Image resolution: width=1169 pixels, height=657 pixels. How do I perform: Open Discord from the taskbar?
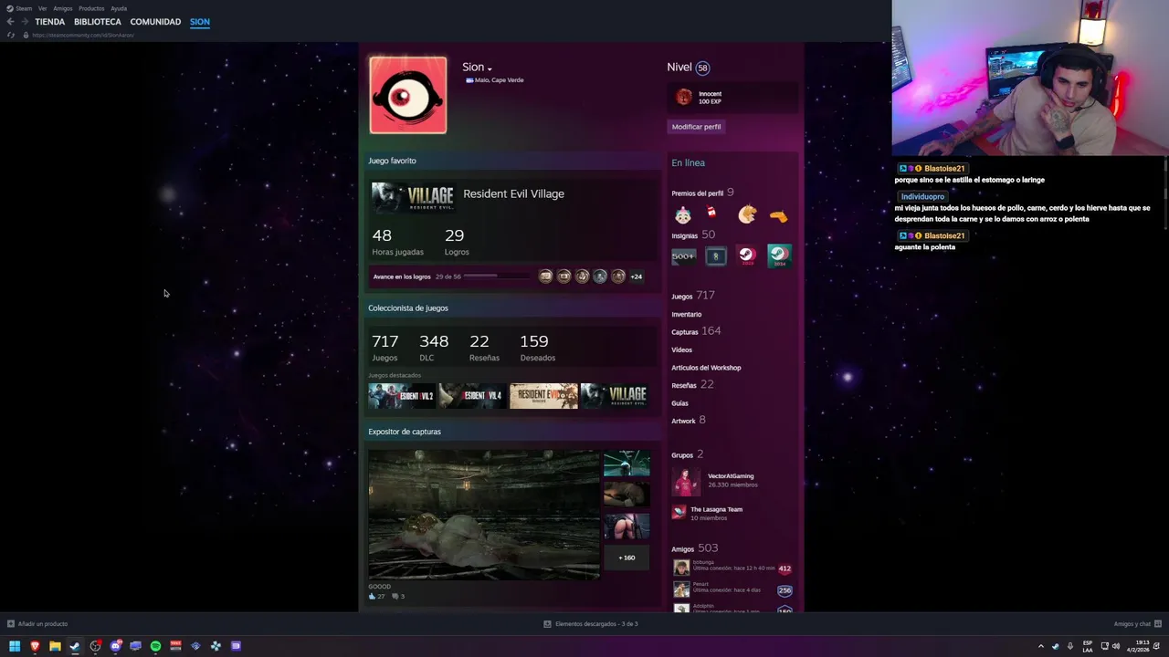tap(115, 646)
